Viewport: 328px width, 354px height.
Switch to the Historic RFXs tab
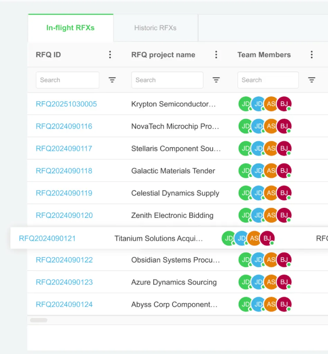(x=155, y=28)
